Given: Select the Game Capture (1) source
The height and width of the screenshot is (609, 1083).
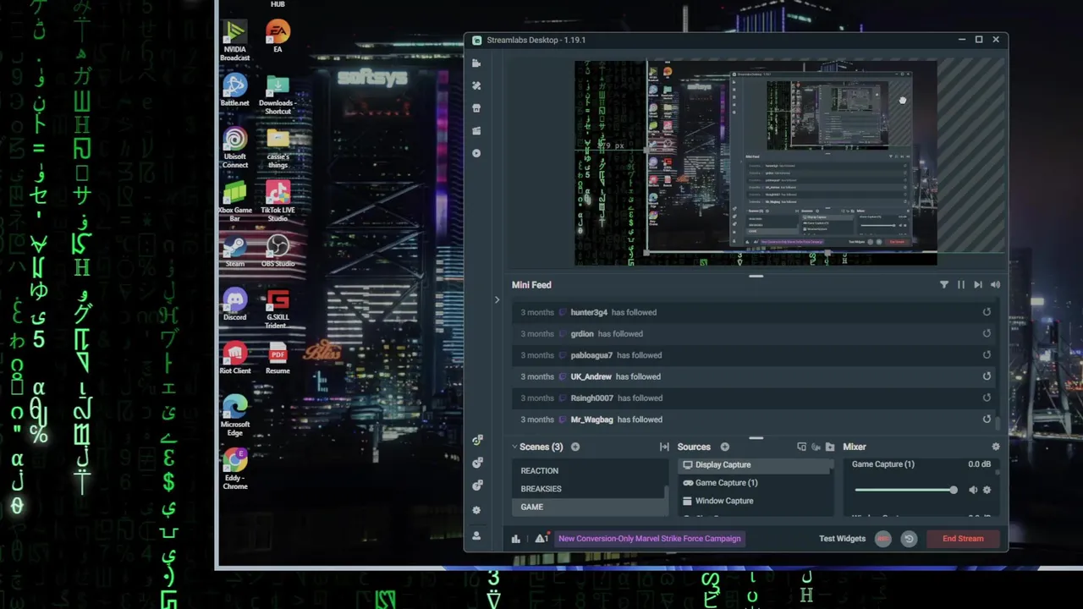Looking at the screenshot, I should (755, 483).
